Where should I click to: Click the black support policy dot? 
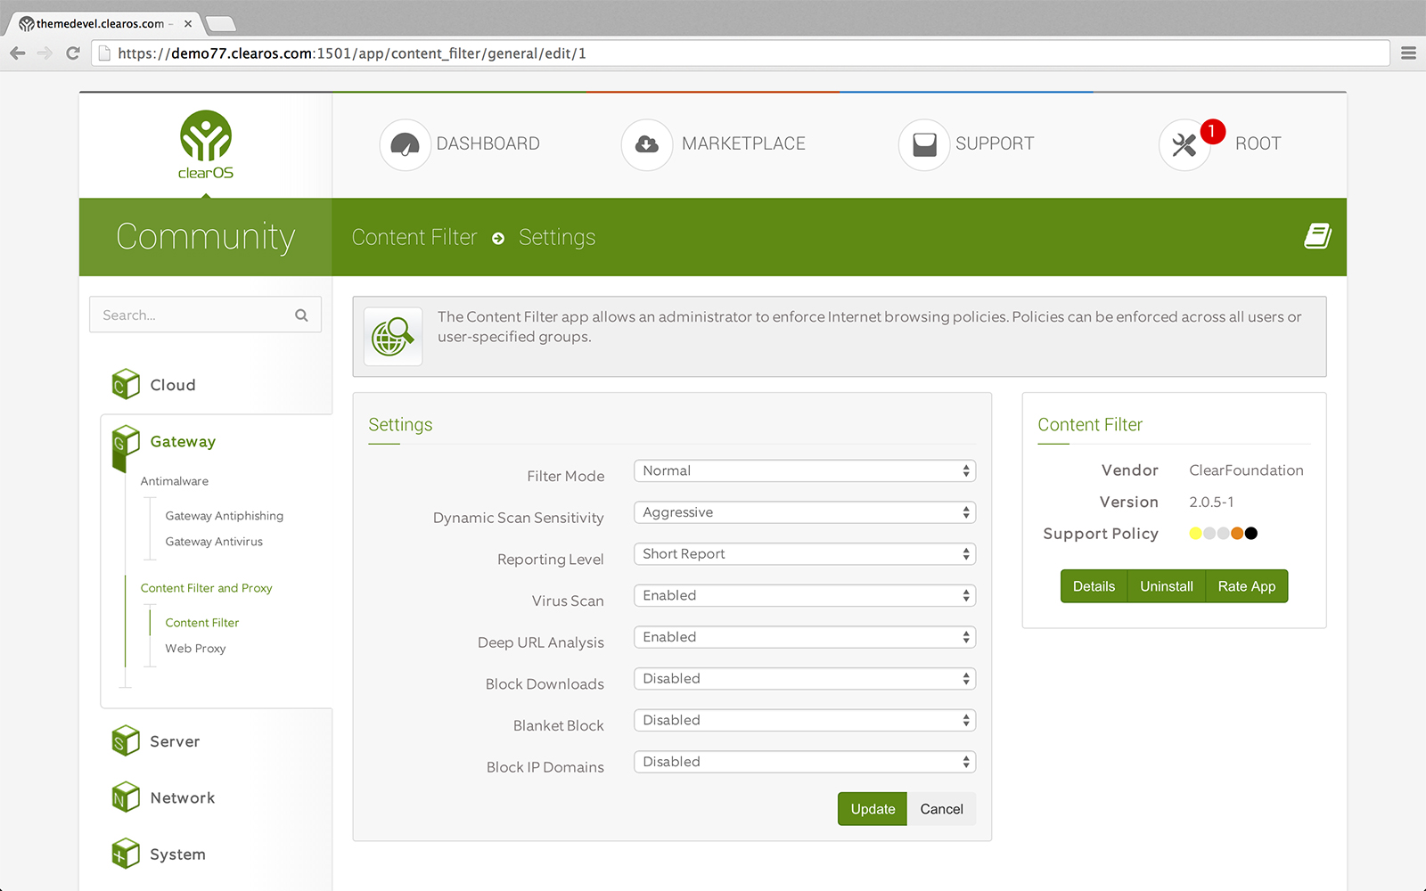click(1251, 534)
